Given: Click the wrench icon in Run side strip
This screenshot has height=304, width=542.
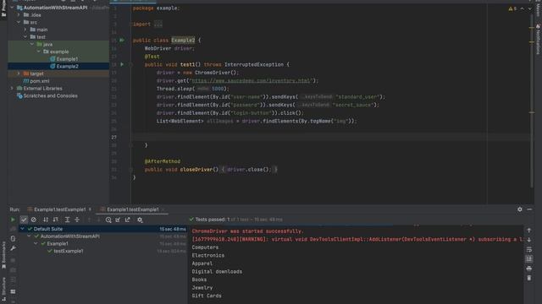Looking at the screenshot, I should (x=13, y=248).
